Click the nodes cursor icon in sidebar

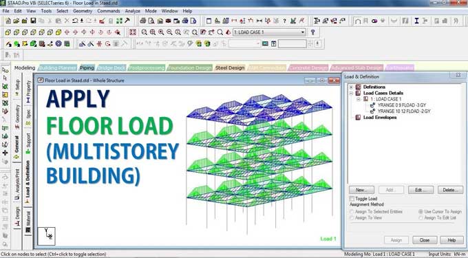(x=5, y=70)
